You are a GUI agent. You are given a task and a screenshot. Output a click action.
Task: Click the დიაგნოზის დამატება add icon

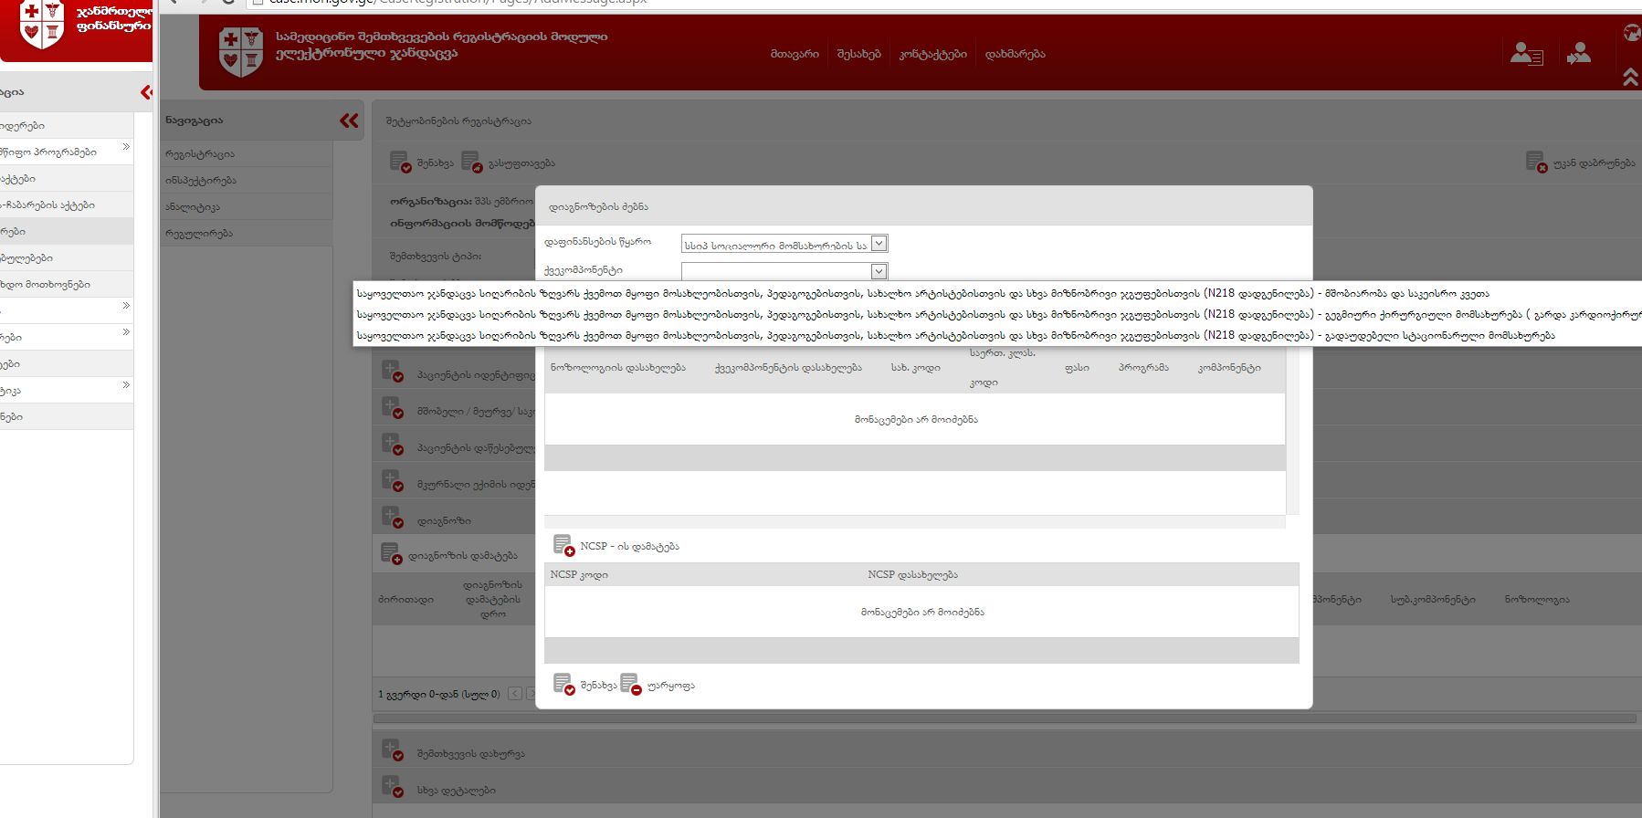click(390, 554)
